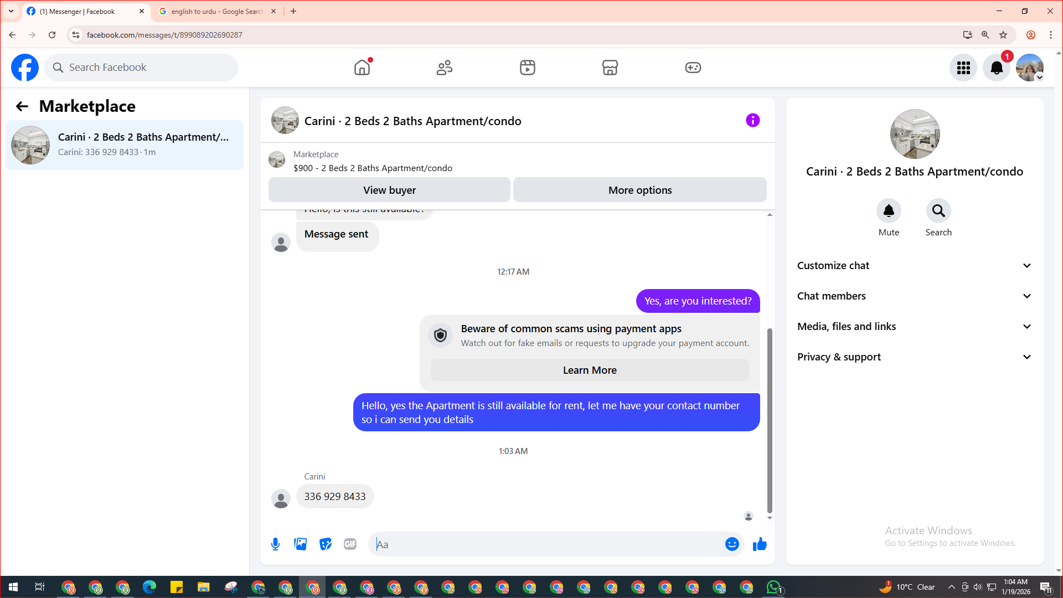
Task: Open the Gaming controller icon
Action: tap(693, 68)
